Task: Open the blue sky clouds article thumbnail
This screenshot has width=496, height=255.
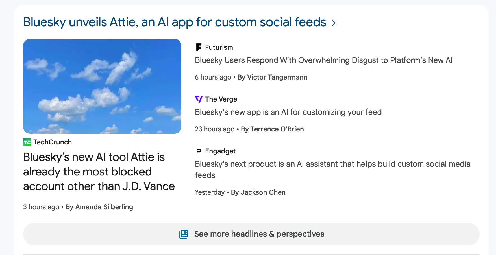Action: point(102,86)
